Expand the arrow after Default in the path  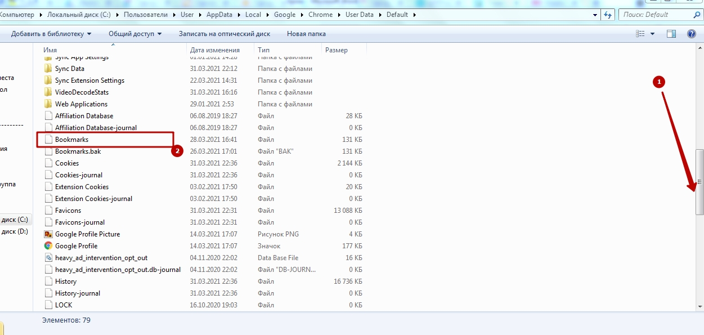pos(415,15)
